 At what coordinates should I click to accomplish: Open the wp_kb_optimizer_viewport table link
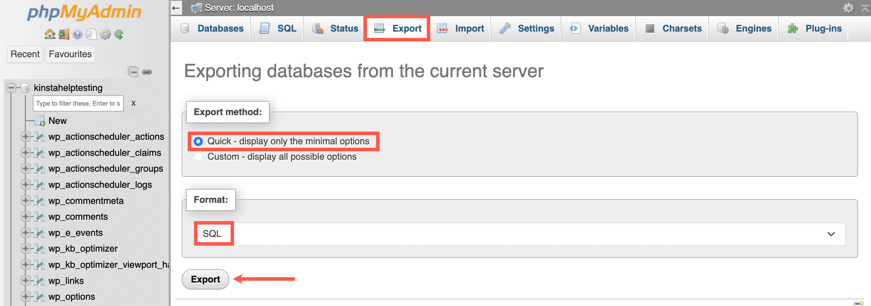[109, 265]
